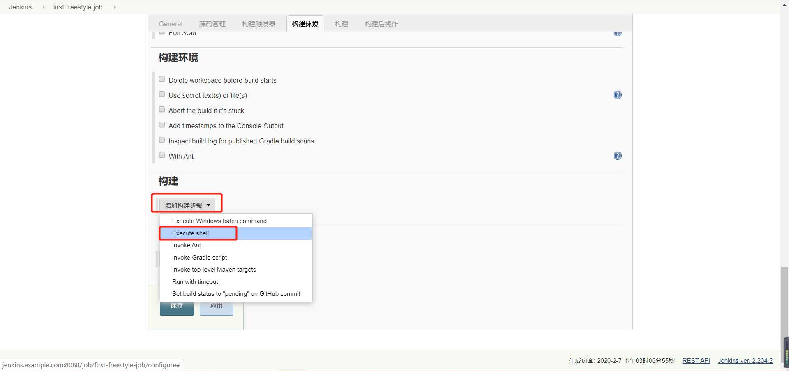Jump to the 构建 tab
The image size is (789, 371).
(x=341, y=24)
